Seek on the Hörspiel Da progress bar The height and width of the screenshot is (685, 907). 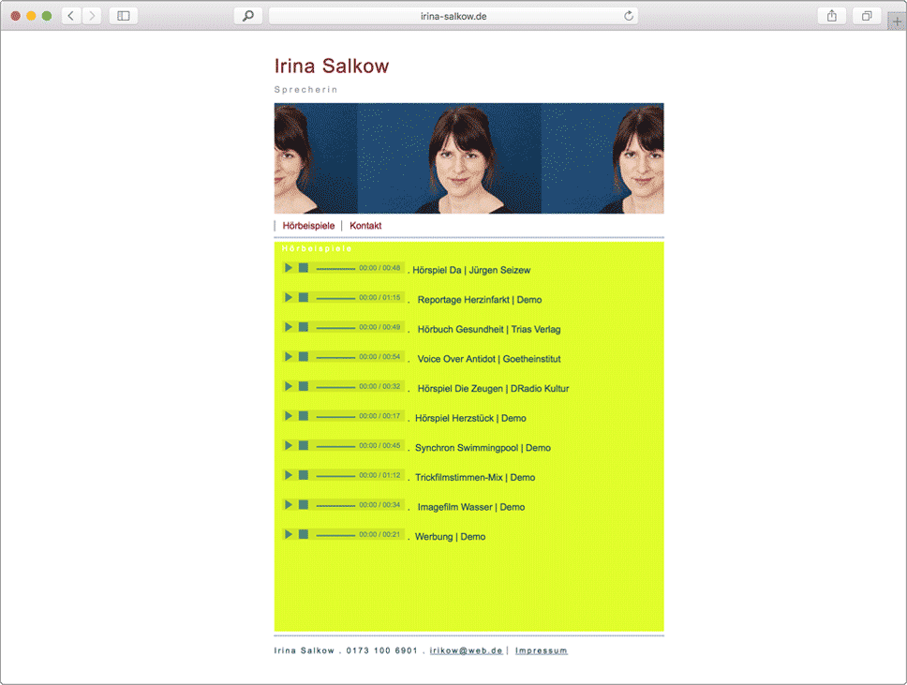point(335,268)
